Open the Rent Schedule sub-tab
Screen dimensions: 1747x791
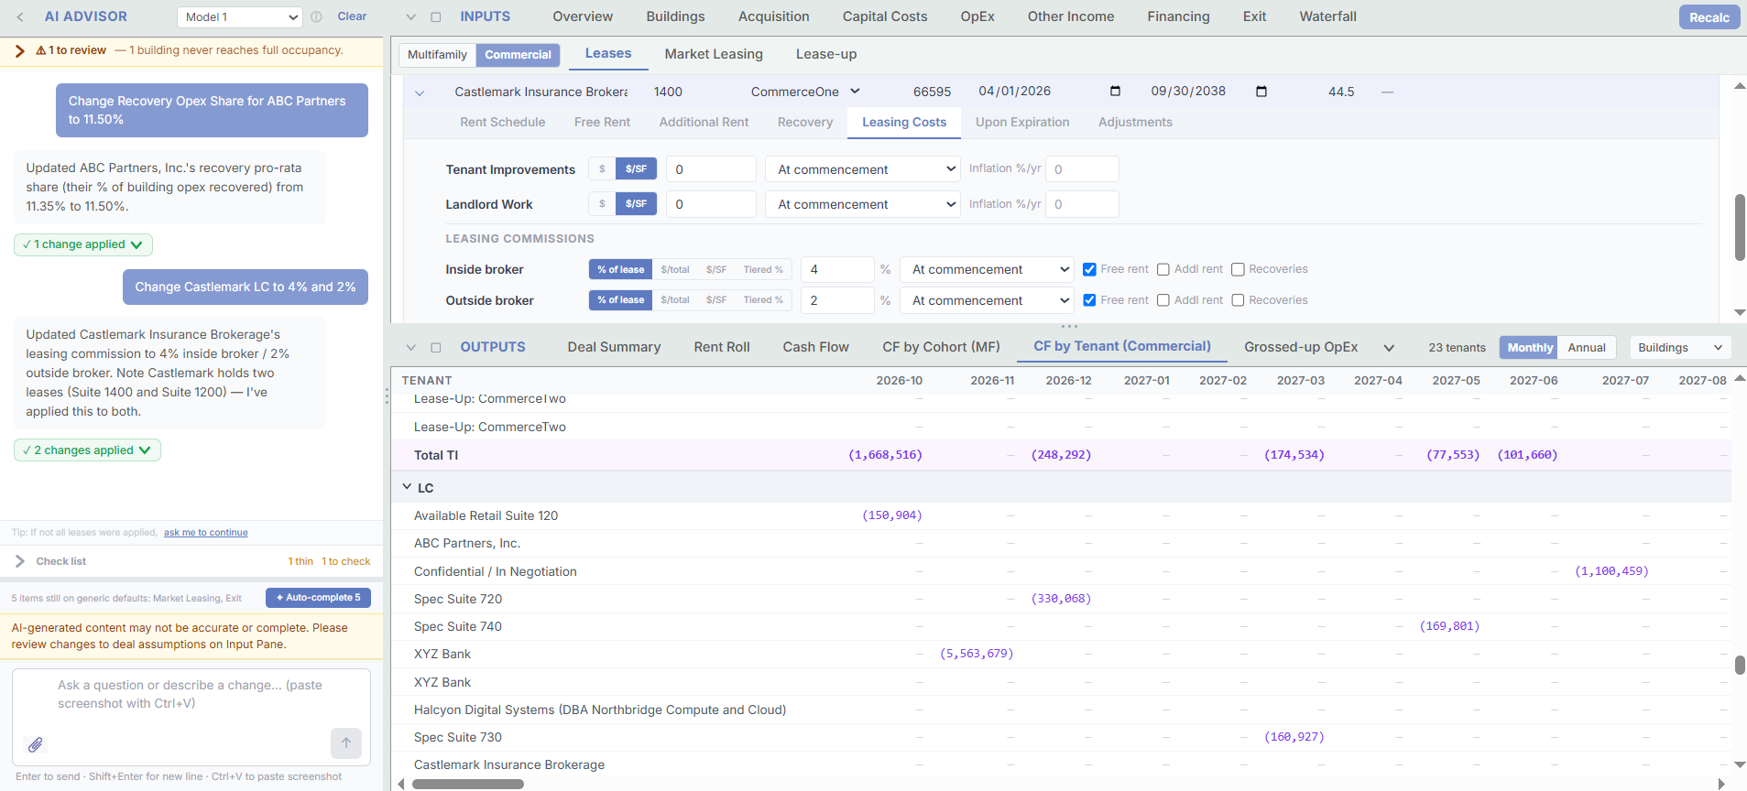click(x=502, y=122)
